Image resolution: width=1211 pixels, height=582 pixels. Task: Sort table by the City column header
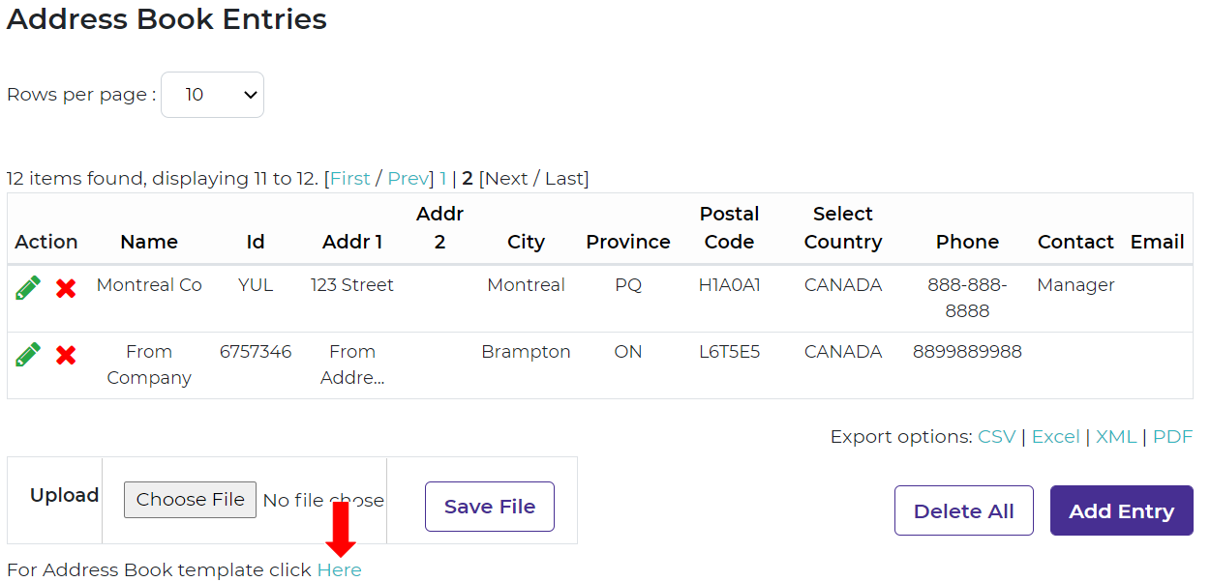pyautogui.click(x=526, y=242)
